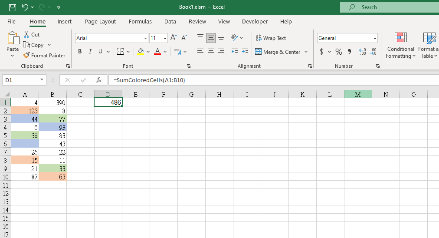Click the Copy button
This screenshot has width=439, height=238.
(x=33, y=45)
